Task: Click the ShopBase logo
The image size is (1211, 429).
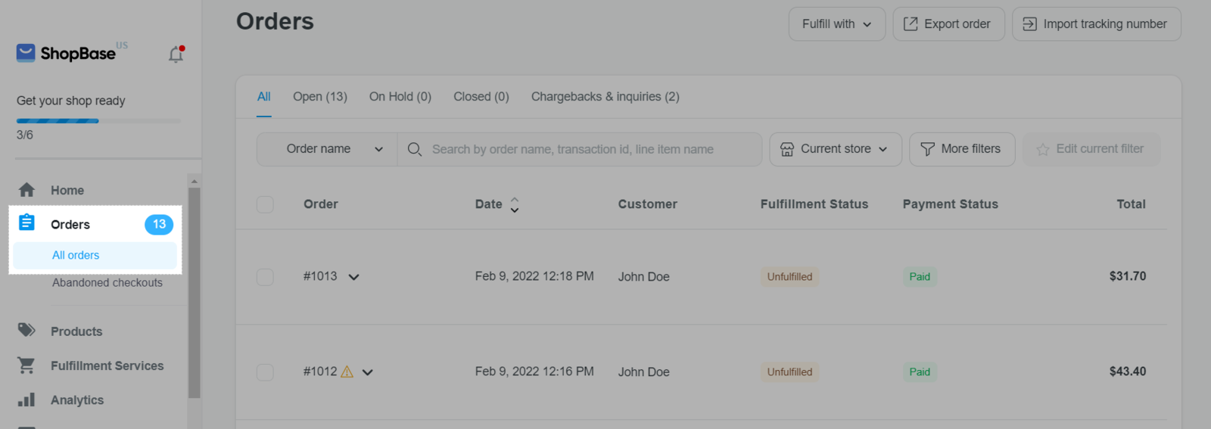Action: pyautogui.click(x=67, y=53)
